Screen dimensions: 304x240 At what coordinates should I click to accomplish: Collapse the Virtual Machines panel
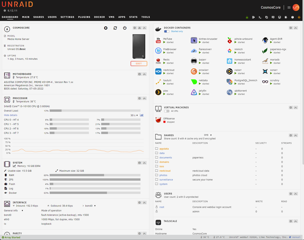(296, 107)
